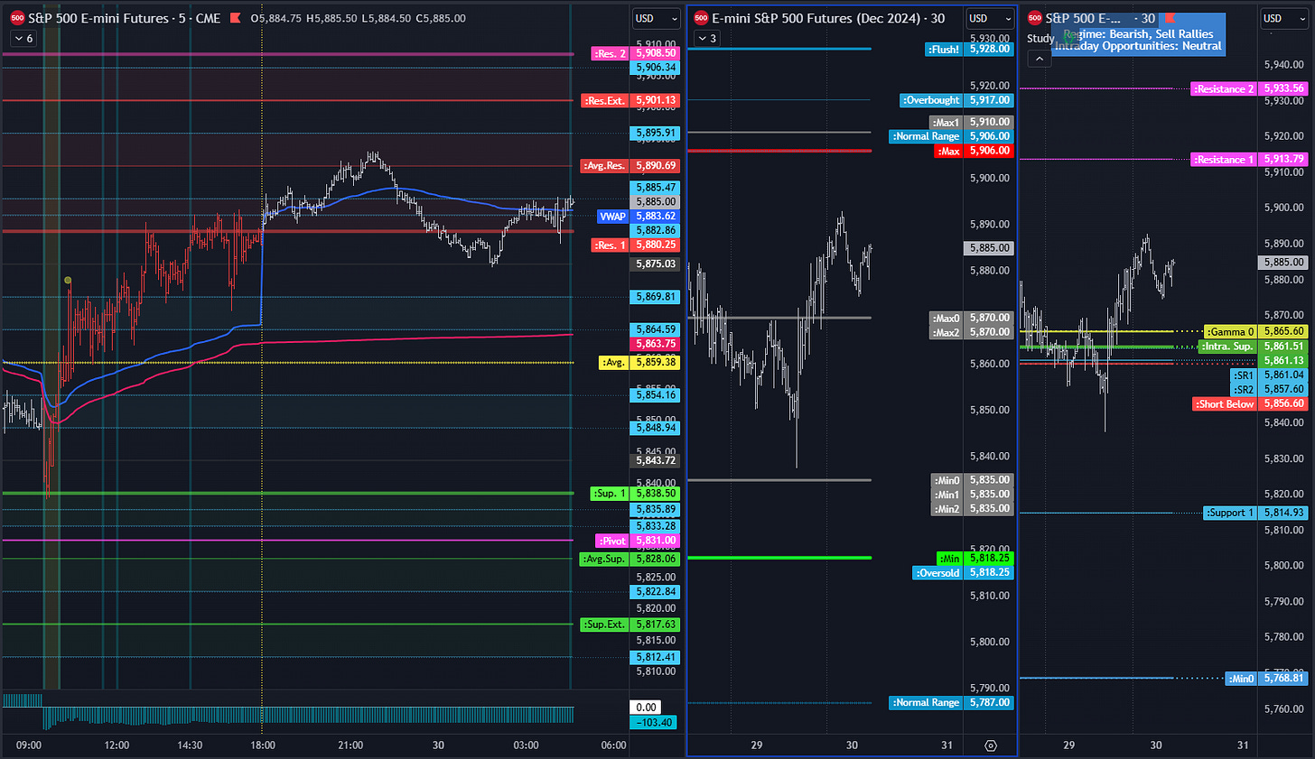1315x759 pixels.
Task: Click the C5,885.00 close value in the header
Action: click(440, 18)
